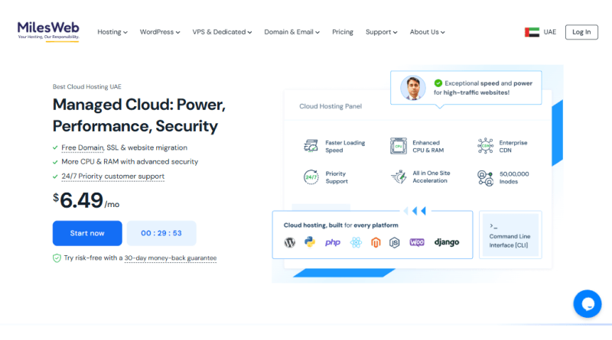Click 'Cloud hosting, built for every platform' text
The height and width of the screenshot is (340, 612).
click(340, 225)
